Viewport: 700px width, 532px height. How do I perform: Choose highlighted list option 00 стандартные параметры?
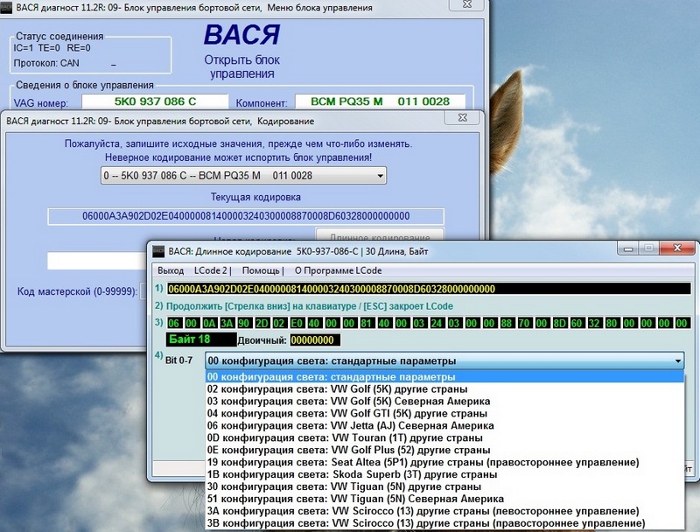pyautogui.click(x=444, y=376)
